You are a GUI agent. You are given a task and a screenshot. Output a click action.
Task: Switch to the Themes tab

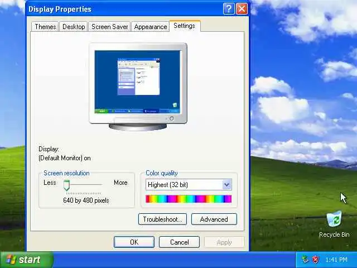(45, 27)
